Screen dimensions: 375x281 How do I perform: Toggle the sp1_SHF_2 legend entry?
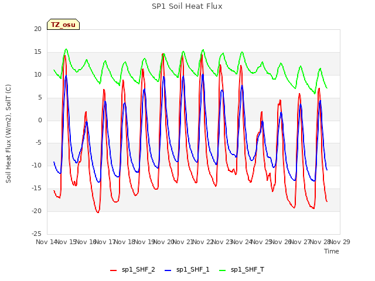tap(132, 270)
